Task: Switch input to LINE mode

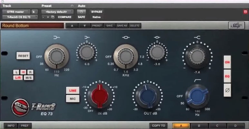Action: (x=72, y=90)
